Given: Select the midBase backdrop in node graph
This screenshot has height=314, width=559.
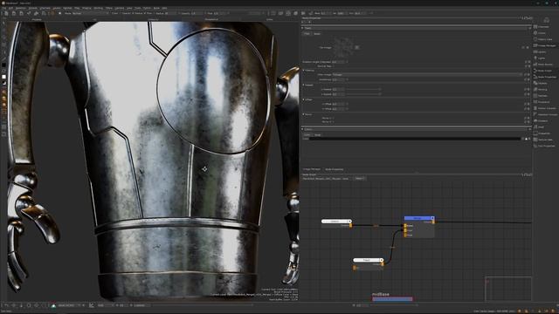Looking at the screenshot, I should [392, 297].
